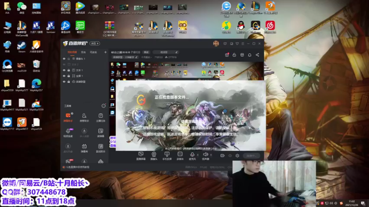Select the first scene tab highlighted in orange
The height and width of the screenshot is (207, 369).
(x=72, y=52)
